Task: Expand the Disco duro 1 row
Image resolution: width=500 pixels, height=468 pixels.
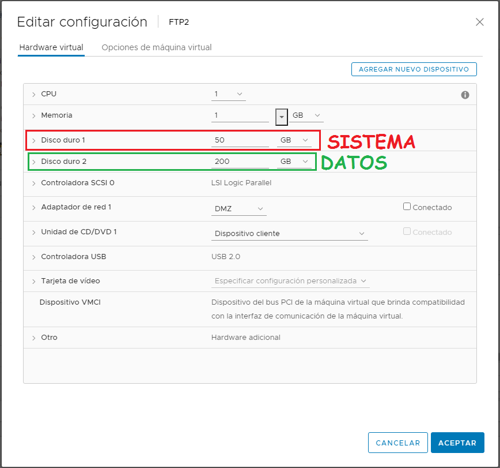Action: (34, 140)
